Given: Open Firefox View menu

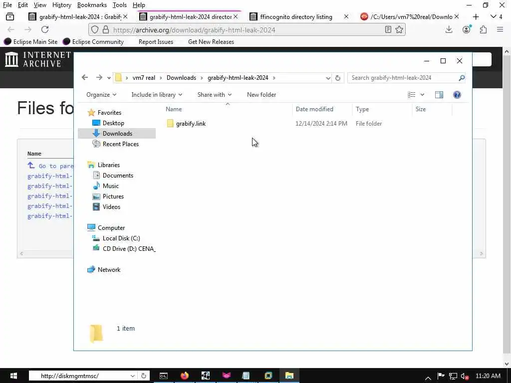Looking at the screenshot, I should (40, 5).
